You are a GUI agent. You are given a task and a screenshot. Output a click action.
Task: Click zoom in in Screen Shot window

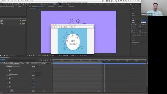pyautogui.click(x=59, y=27)
